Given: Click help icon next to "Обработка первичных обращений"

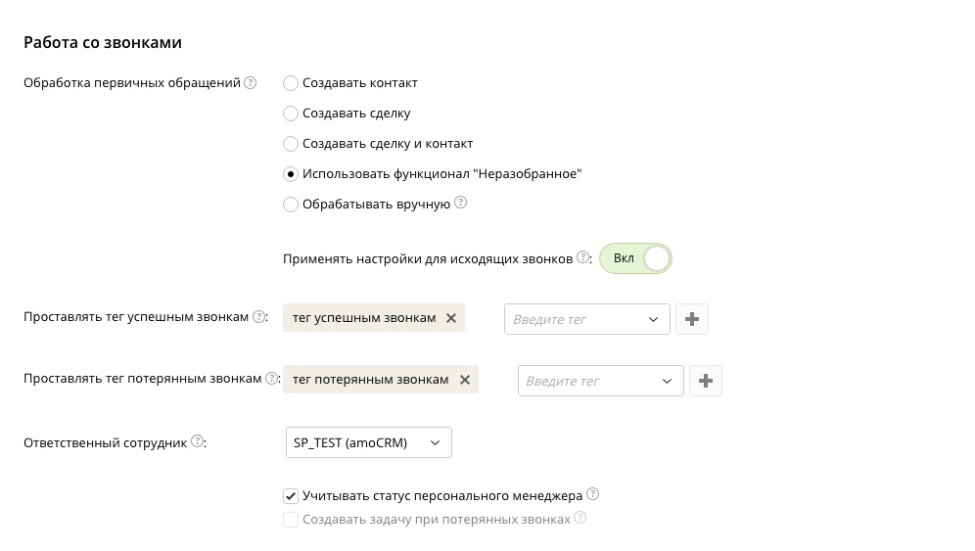Looking at the screenshot, I should [251, 83].
